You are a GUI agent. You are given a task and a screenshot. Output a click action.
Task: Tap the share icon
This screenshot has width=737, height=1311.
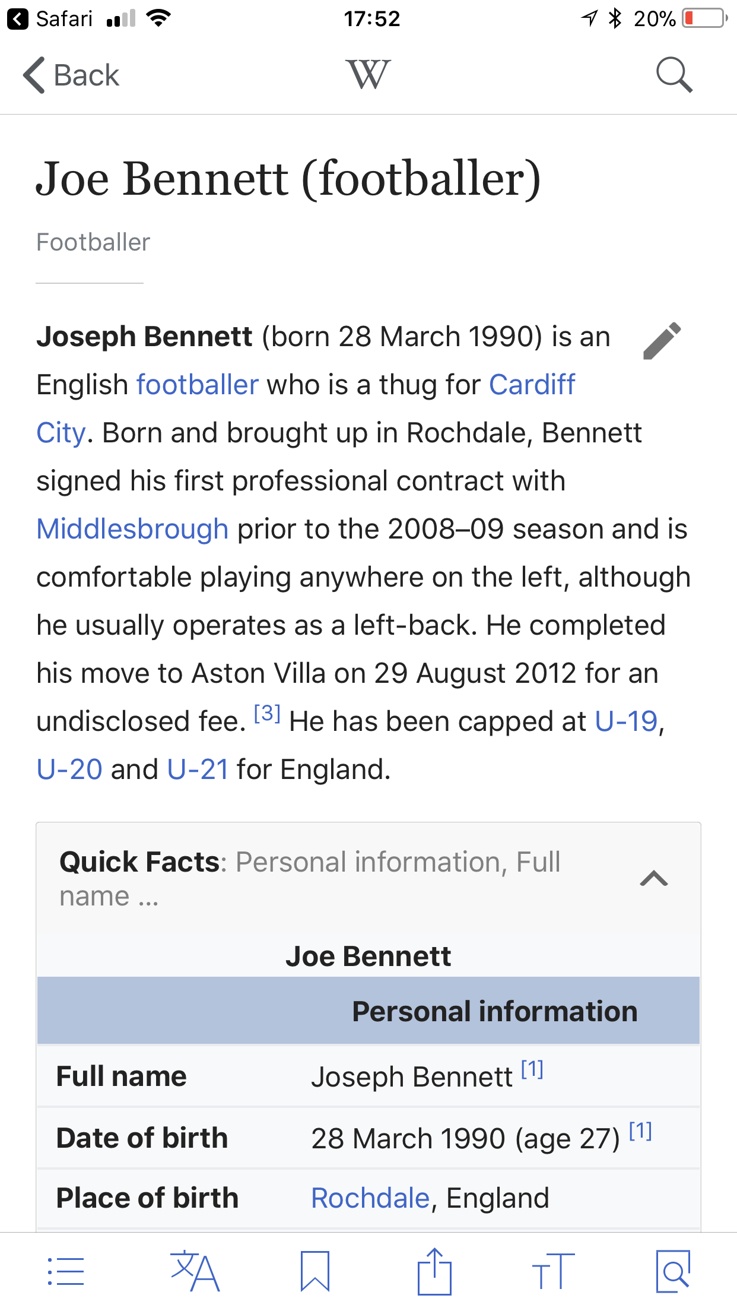point(434,1271)
